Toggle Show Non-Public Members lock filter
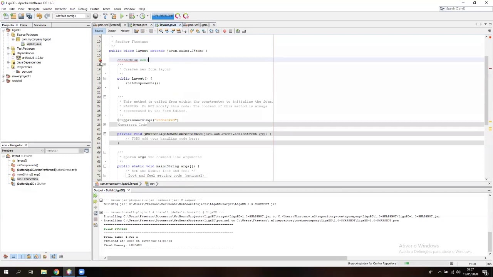The width and height of the screenshot is (493, 277). (29, 257)
